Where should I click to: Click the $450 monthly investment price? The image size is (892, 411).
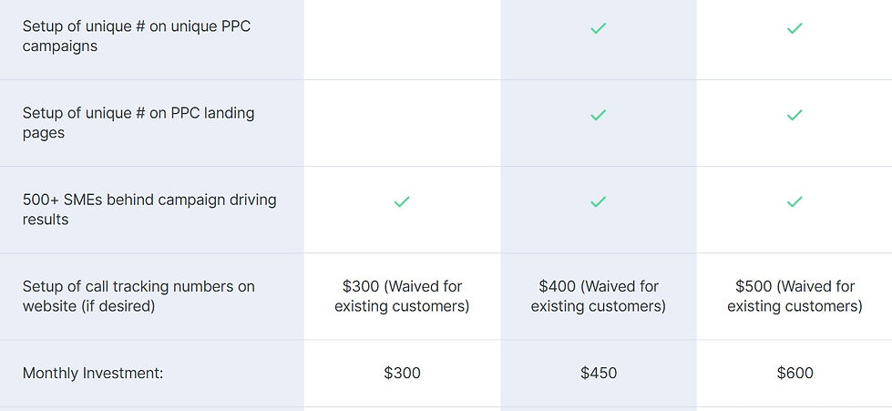pyautogui.click(x=598, y=373)
